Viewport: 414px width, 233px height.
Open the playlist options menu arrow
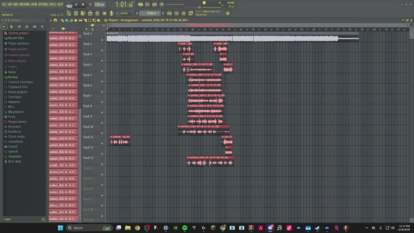coord(51,20)
